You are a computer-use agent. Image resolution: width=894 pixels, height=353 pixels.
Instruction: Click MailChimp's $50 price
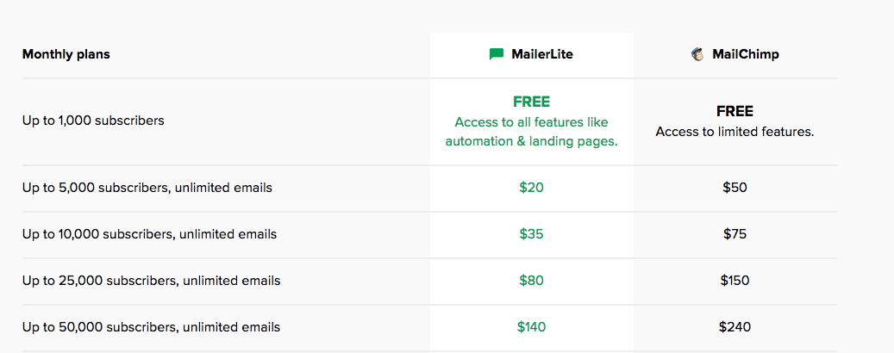pyautogui.click(x=735, y=187)
